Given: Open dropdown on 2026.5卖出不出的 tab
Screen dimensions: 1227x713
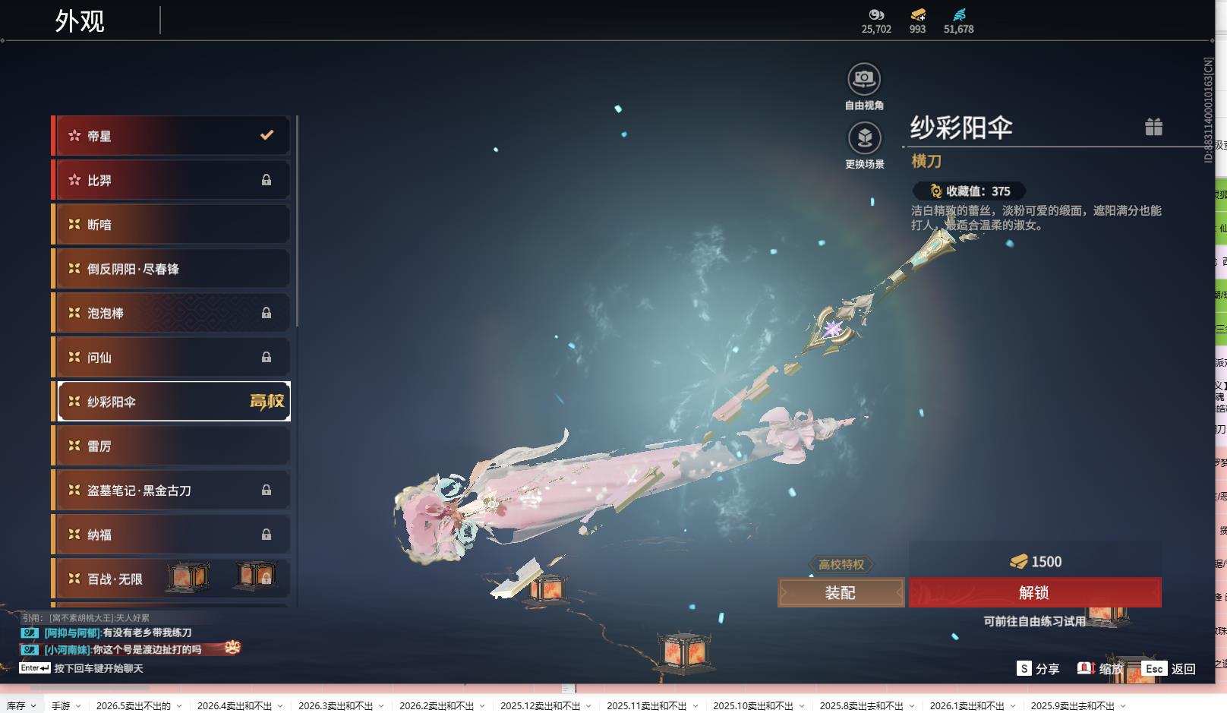Looking at the screenshot, I should click(179, 706).
